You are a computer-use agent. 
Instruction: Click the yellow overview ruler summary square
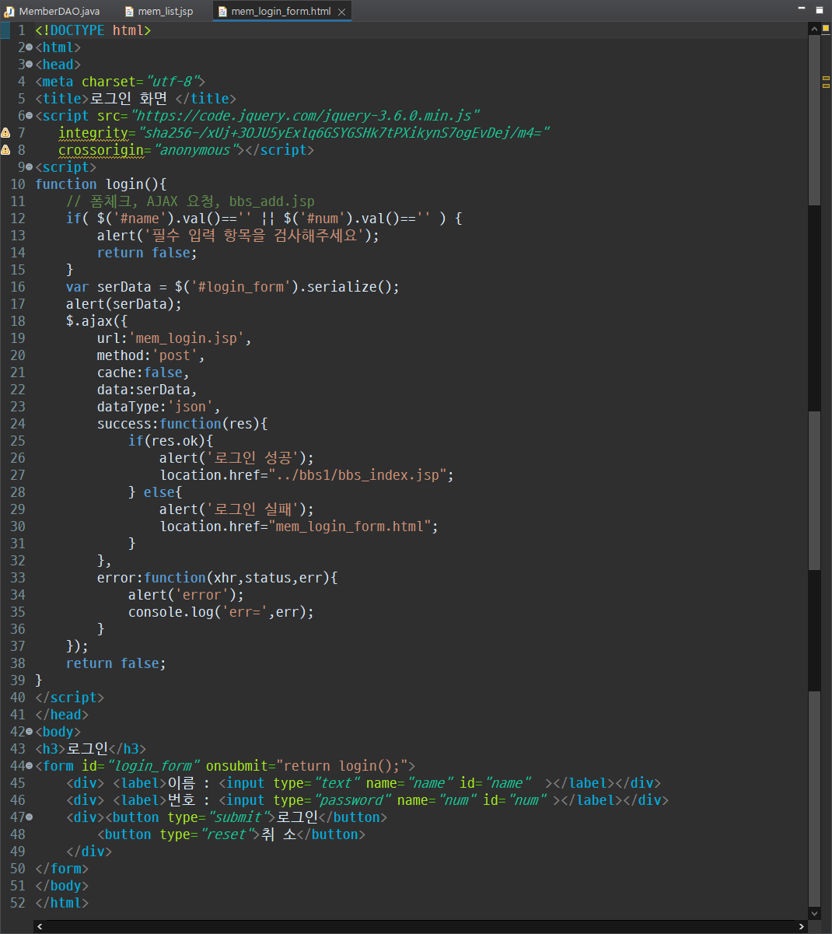coord(826,27)
